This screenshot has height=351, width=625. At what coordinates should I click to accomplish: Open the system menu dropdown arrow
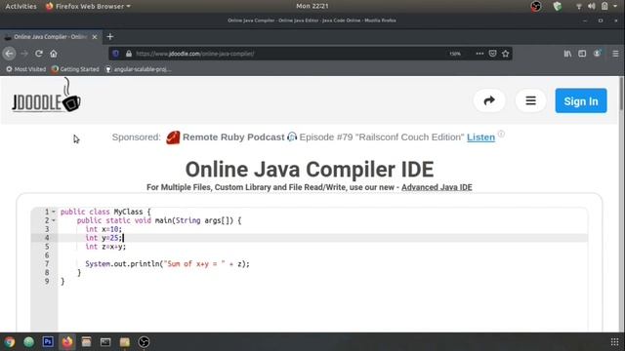click(615, 7)
